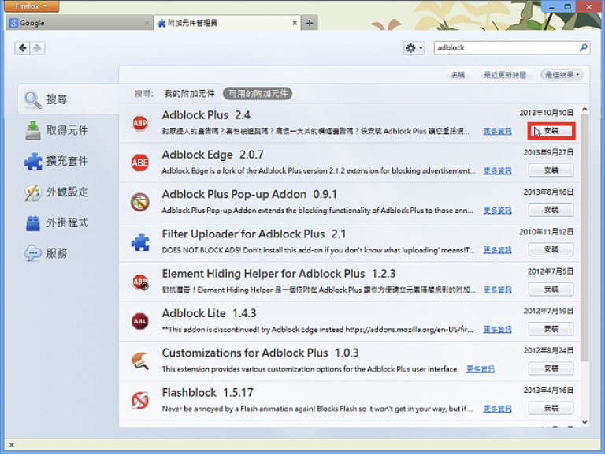The height and width of the screenshot is (456, 605).
Task: Install Adblock Plus 2.4
Action: click(551, 131)
